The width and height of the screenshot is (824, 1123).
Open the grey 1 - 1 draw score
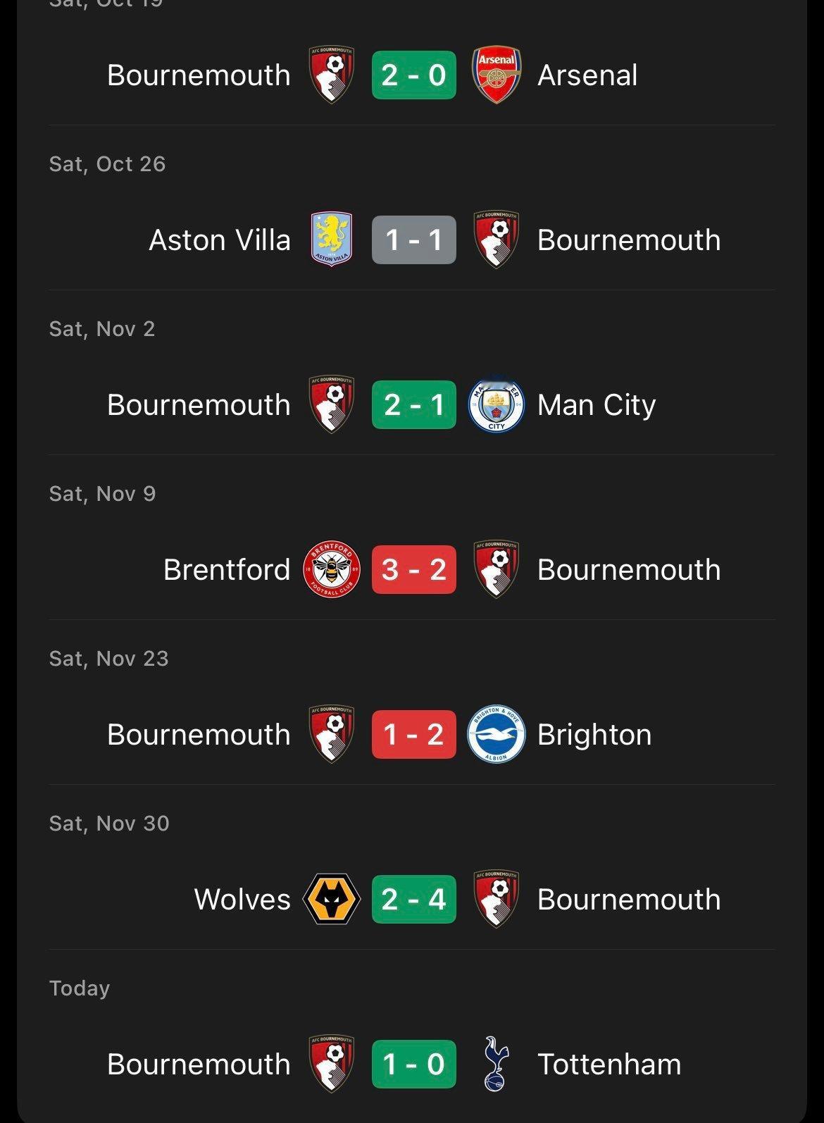pyautogui.click(x=414, y=240)
